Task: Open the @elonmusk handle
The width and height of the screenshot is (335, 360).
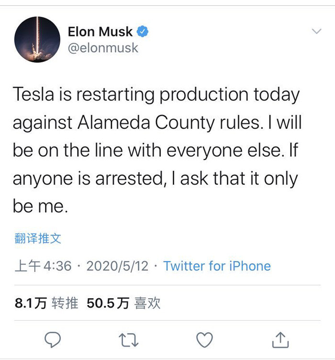Action: tap(103, 48)
